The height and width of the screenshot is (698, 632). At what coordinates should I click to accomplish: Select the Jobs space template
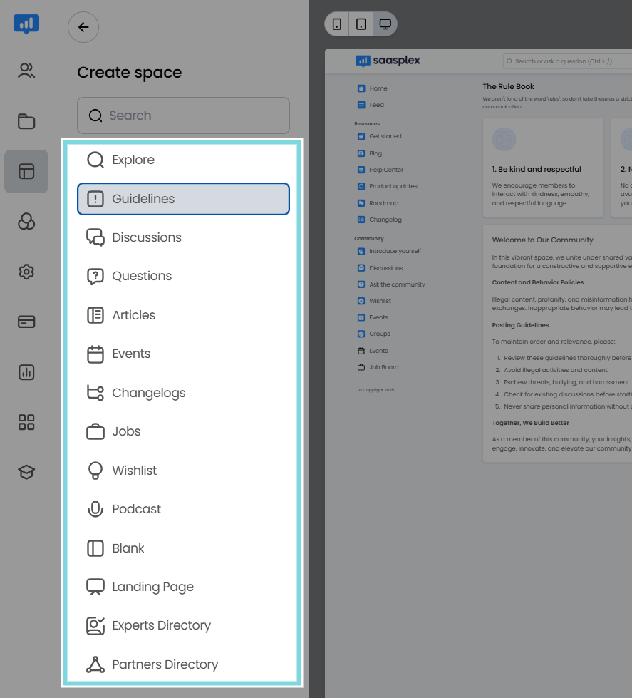pos(183,432)
